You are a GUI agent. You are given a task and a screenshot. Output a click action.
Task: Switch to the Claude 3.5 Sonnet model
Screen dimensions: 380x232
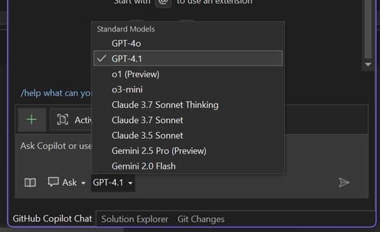[188, 135]
